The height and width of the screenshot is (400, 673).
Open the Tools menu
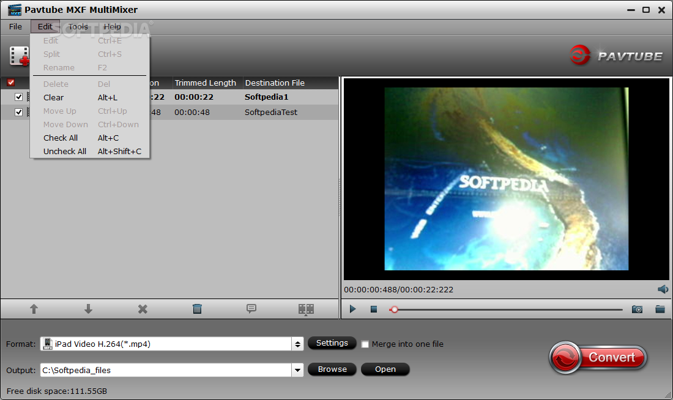coord(78,27)
